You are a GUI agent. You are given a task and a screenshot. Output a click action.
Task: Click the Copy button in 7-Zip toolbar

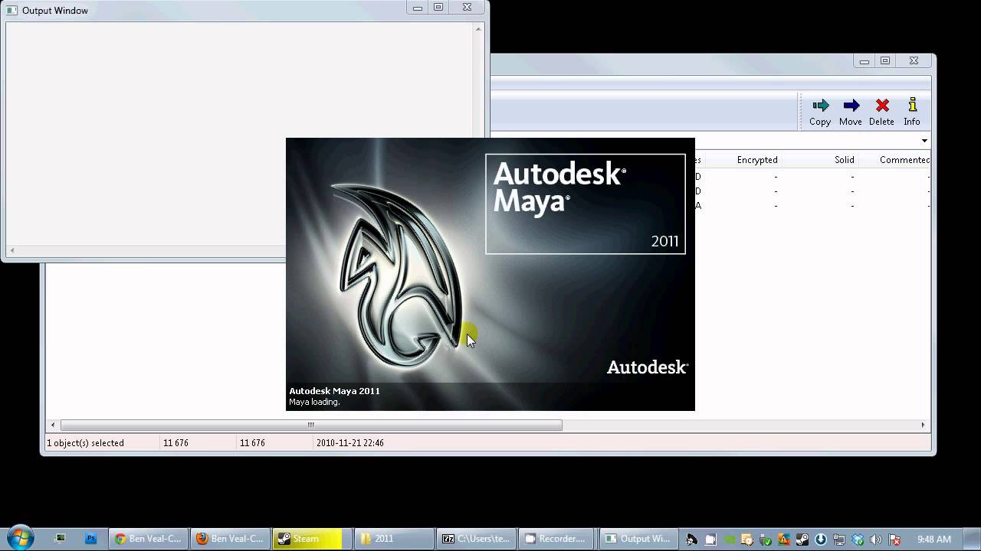[x=820, y=112]
